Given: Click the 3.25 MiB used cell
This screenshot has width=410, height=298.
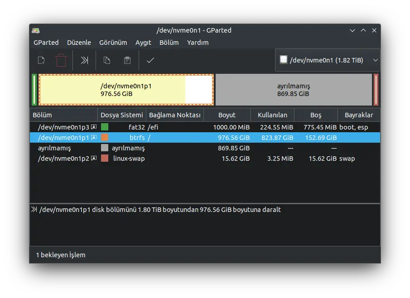Looking at the screenshot, I should (280, 159).
